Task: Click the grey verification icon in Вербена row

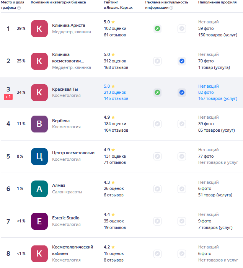Action: coord(182,124)
